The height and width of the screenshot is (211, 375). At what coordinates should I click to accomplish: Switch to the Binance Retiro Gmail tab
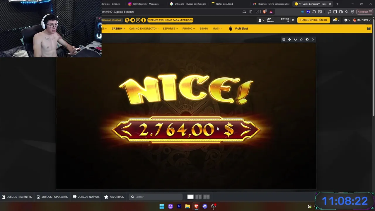coord(271,4)
